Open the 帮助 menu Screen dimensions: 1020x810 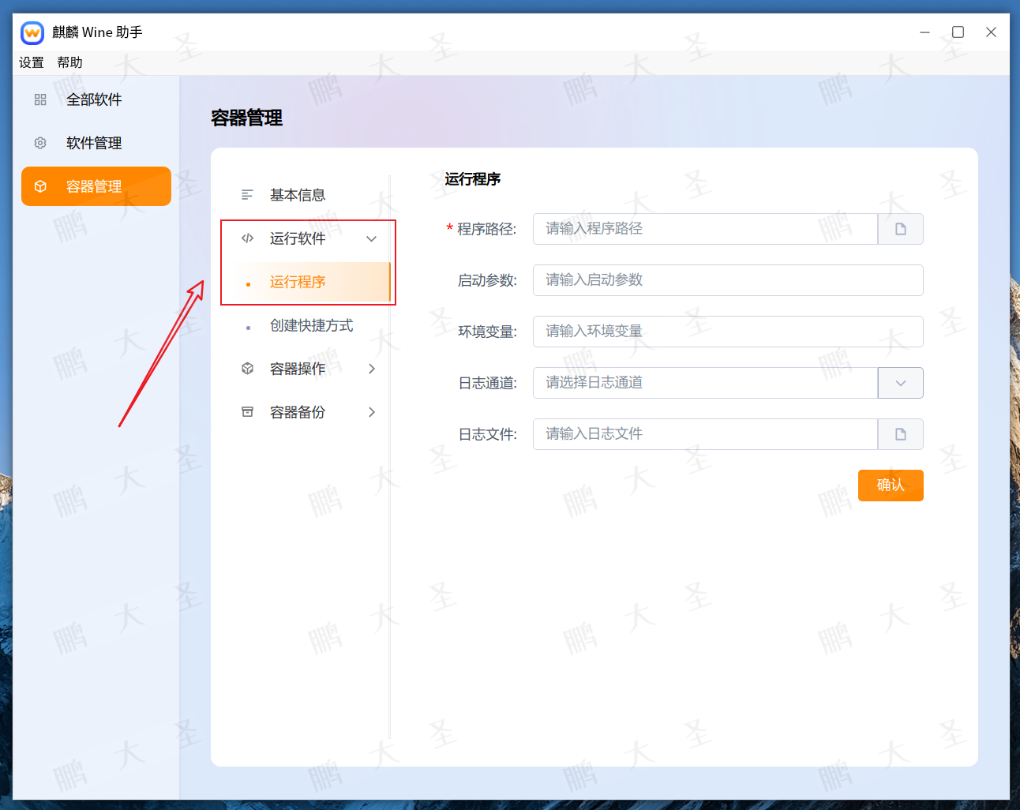tap(69, 62)
